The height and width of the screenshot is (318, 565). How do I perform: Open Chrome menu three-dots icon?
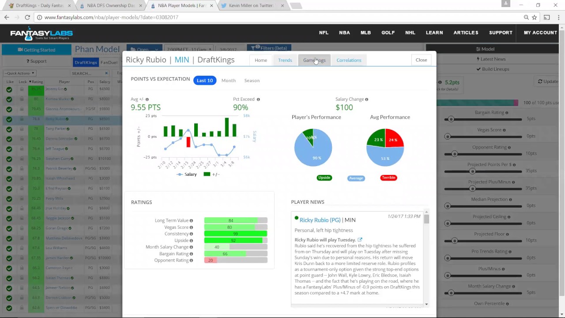coord(559,17)
